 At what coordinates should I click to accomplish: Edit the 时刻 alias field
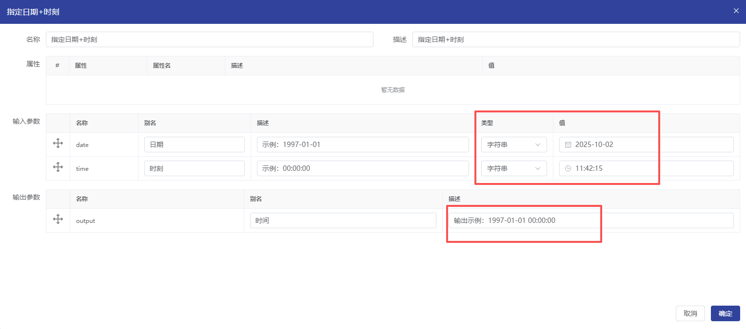coord(194,168)
